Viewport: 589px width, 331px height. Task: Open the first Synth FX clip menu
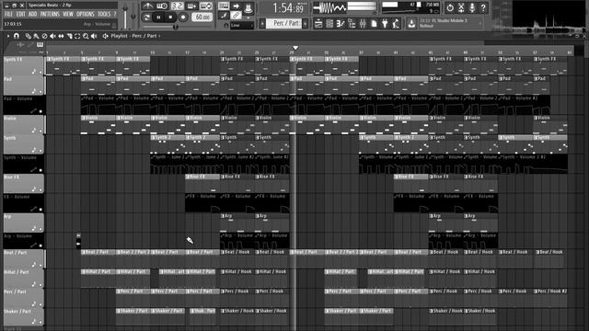pyautogui.click(x=48, y=59)
